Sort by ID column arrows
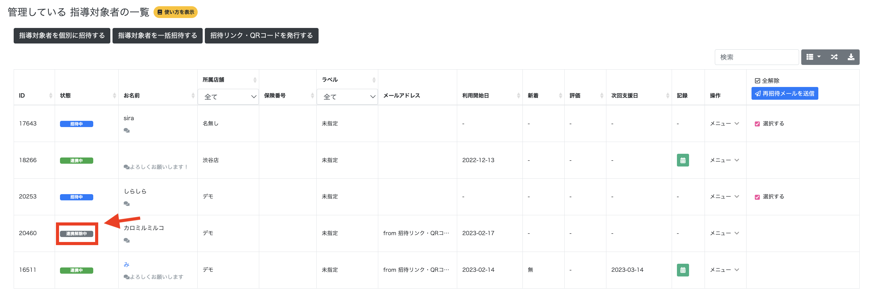The image size is (869, 292). [x=51, y=95]
